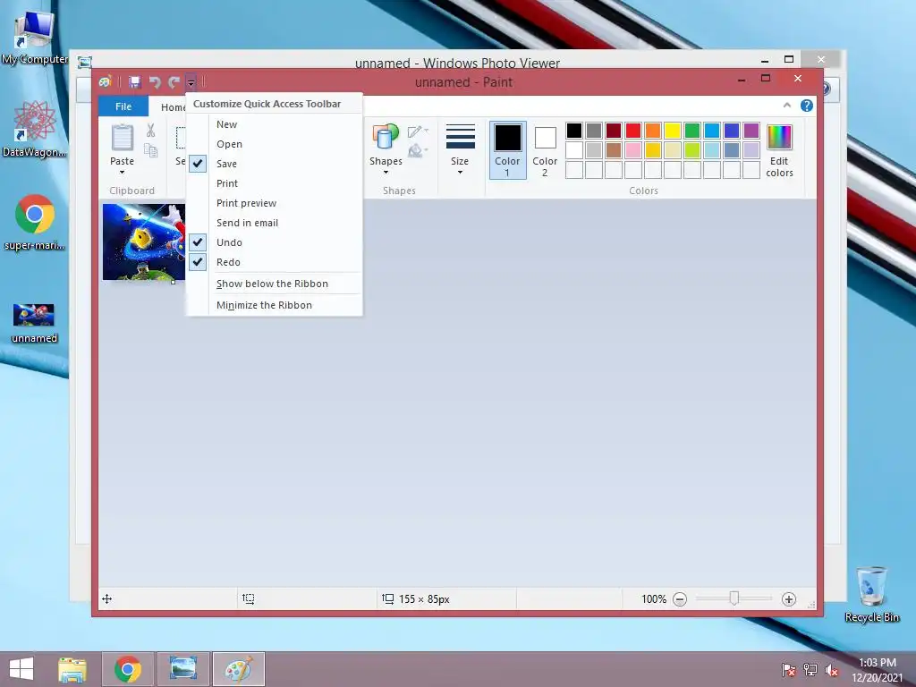Click the Paint palette icon in the title bar
The image size is (916, 687).
pos(106,81)
